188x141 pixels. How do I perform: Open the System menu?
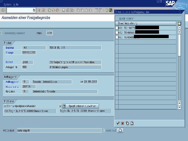pyautogui.click(x=7, y=4)
